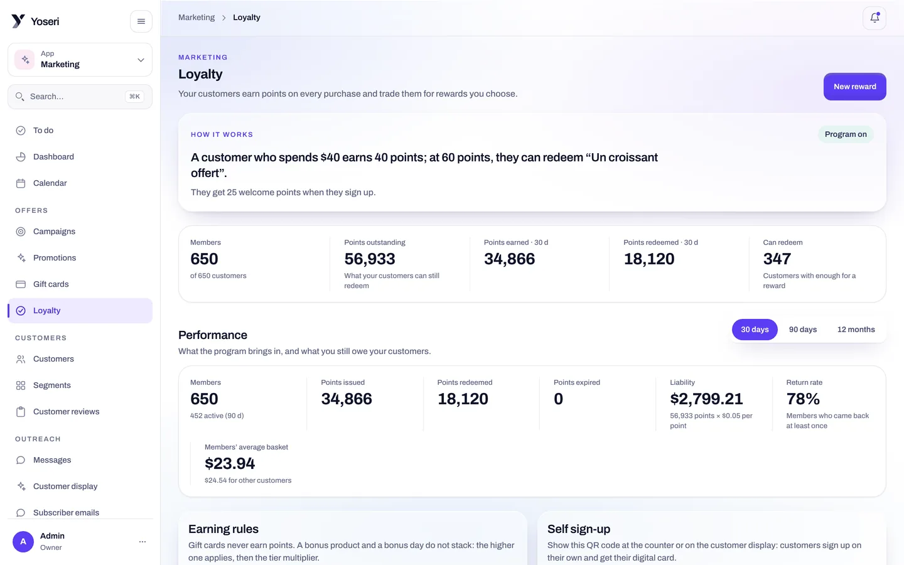The height and width of the screenshot is (565, 904).
Task: Click the Customers people icon
Action: [x=21, y=359]
